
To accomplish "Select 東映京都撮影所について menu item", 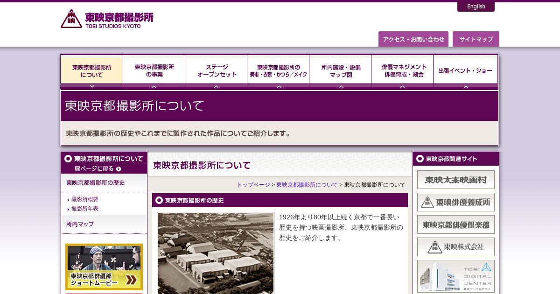I will [92, 70].
